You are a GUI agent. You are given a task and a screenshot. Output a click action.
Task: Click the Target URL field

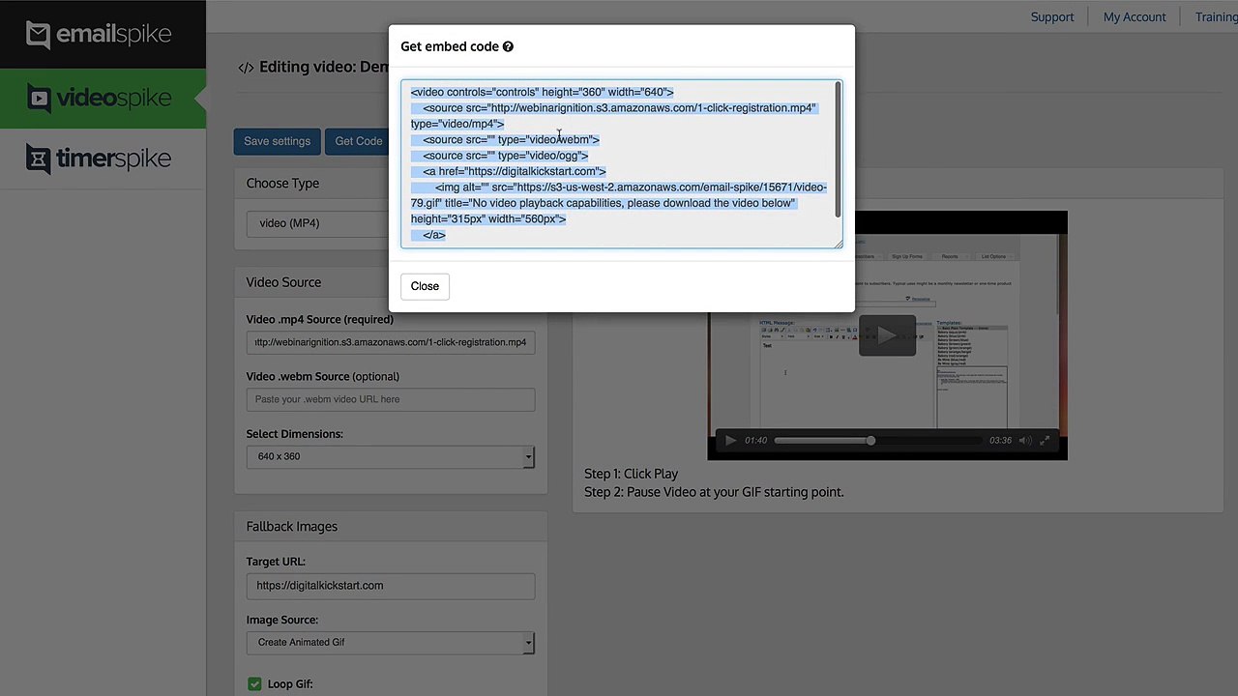pos(391,586)
